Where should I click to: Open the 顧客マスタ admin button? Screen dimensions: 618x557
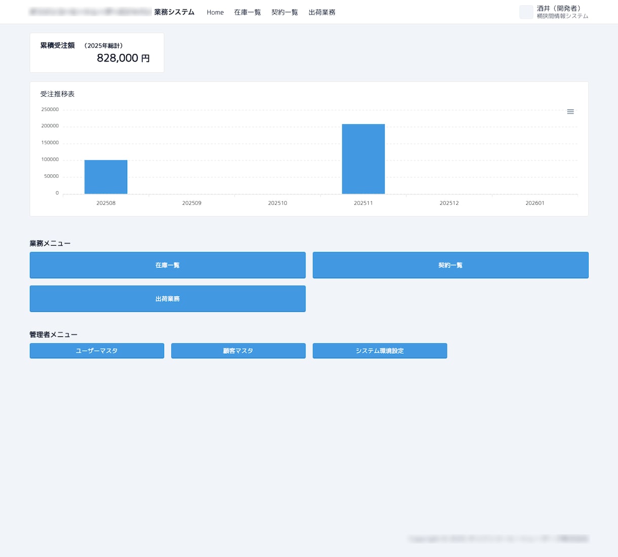point(238,351)
